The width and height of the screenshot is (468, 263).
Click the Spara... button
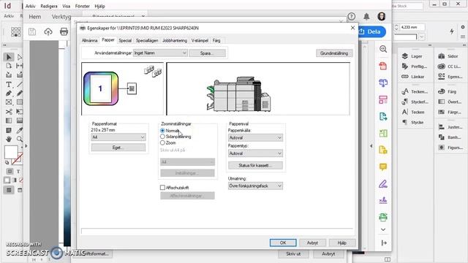point(207,53)
